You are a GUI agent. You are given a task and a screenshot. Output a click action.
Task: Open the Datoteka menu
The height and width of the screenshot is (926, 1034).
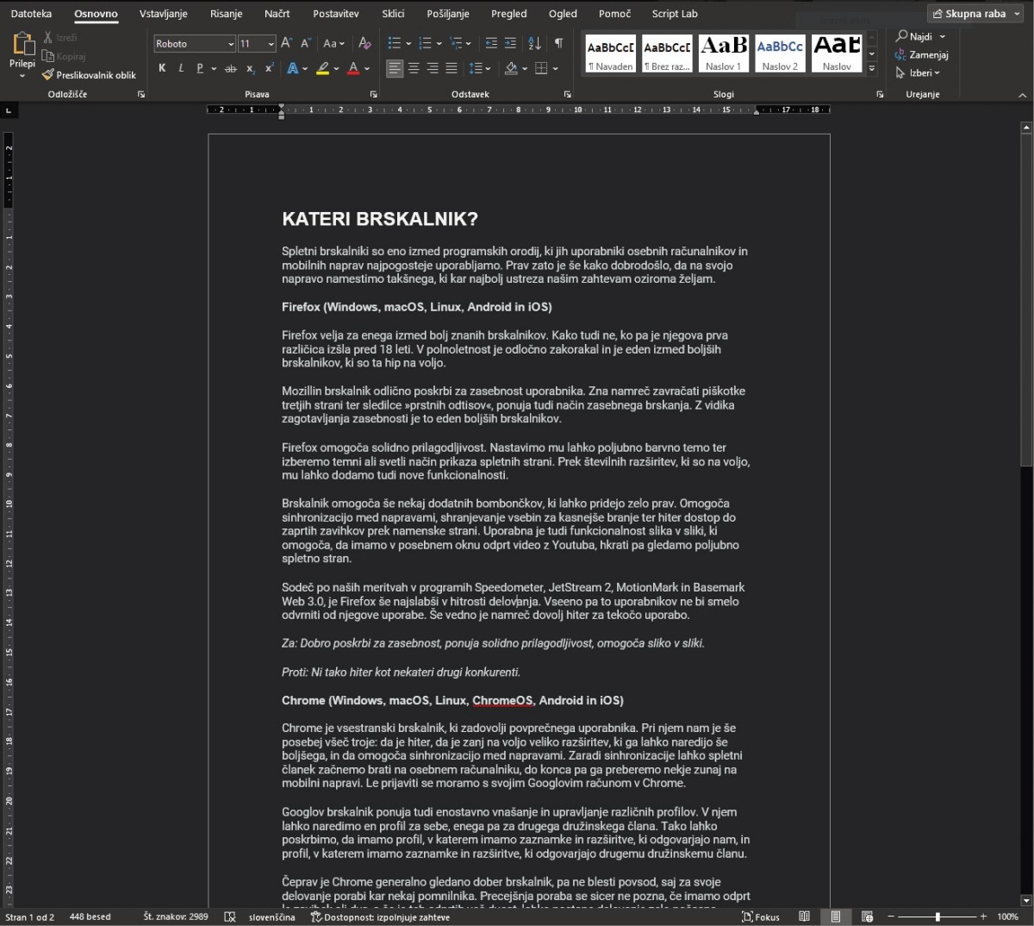click(x=31, y=14)
